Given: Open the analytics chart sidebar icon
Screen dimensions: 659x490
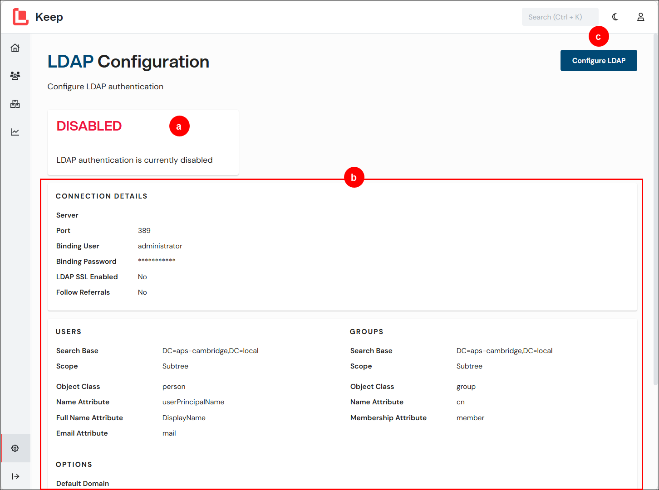Looking at the screenshot, I should (15, 132).
